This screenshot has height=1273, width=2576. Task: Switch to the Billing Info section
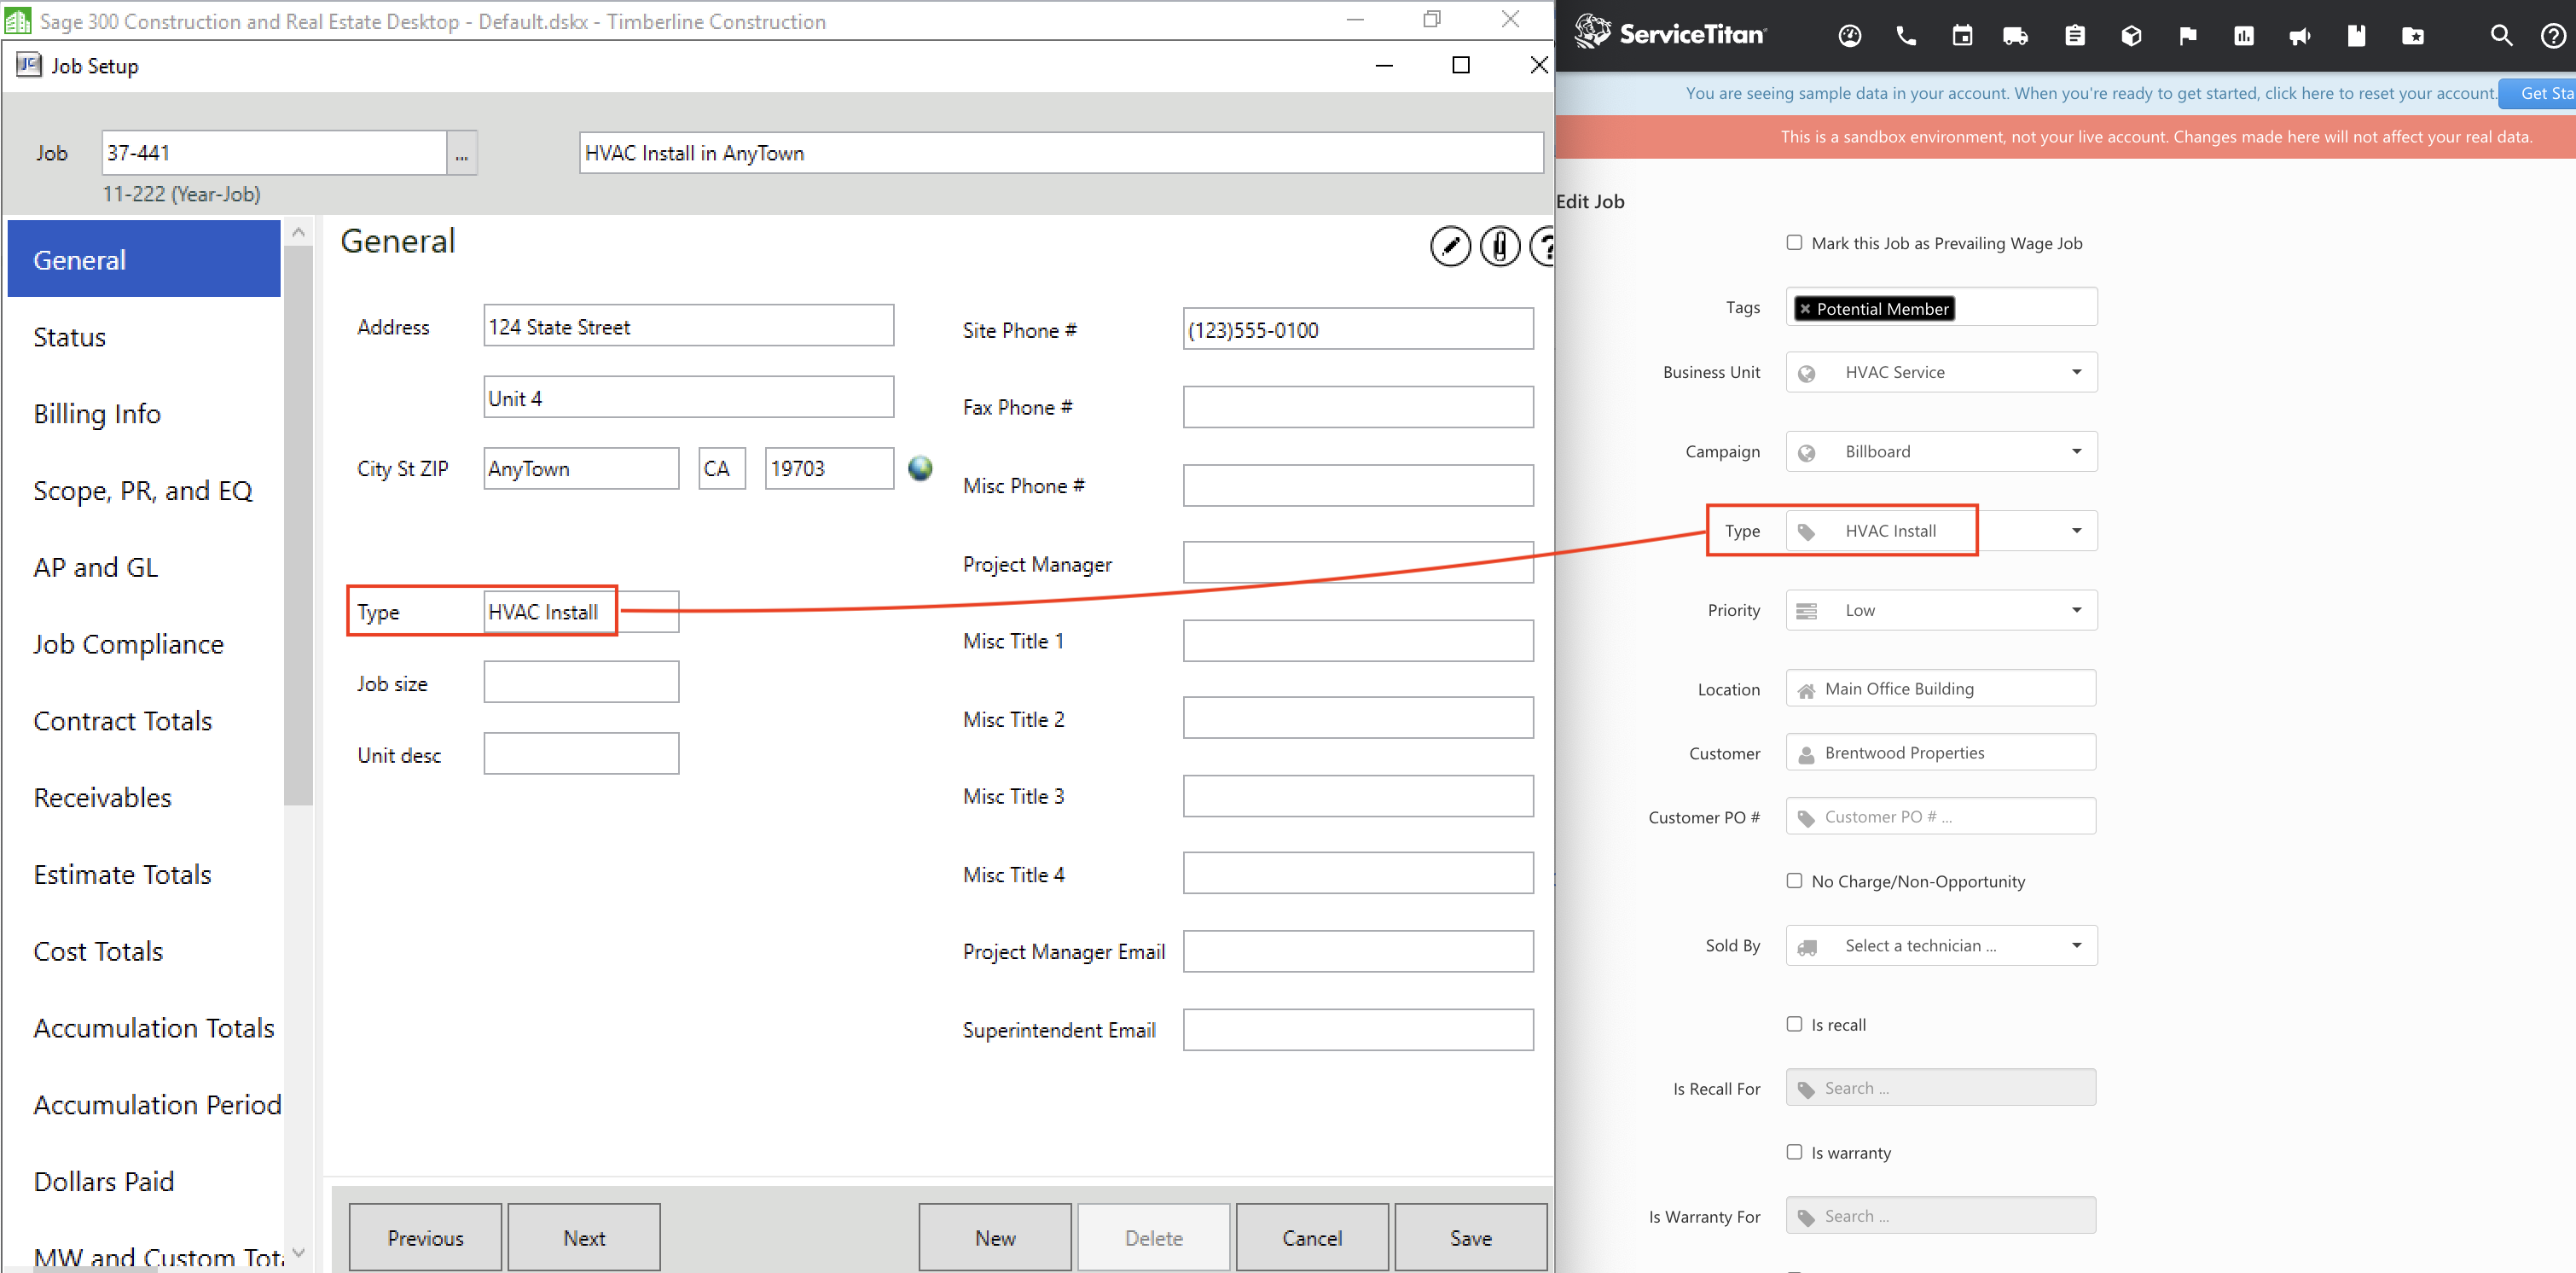144,414
